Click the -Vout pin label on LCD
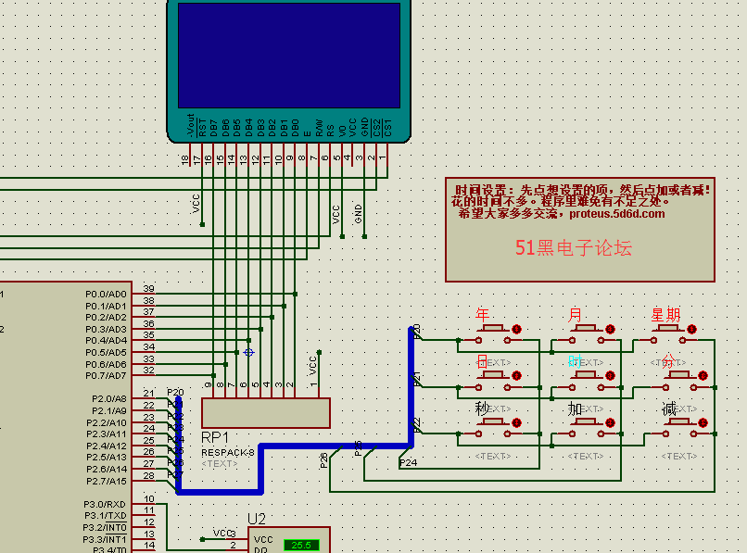Image resolution: width=747 pixels, height=553 pixels. coord(191,125)
